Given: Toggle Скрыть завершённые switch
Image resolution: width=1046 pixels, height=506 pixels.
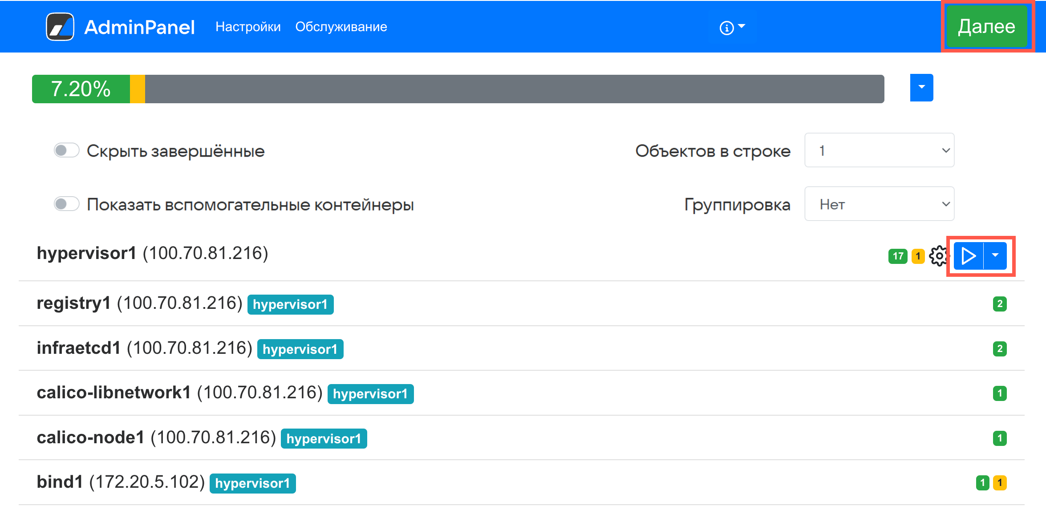Looking at the screenshot, I should [x=67, y=150].
